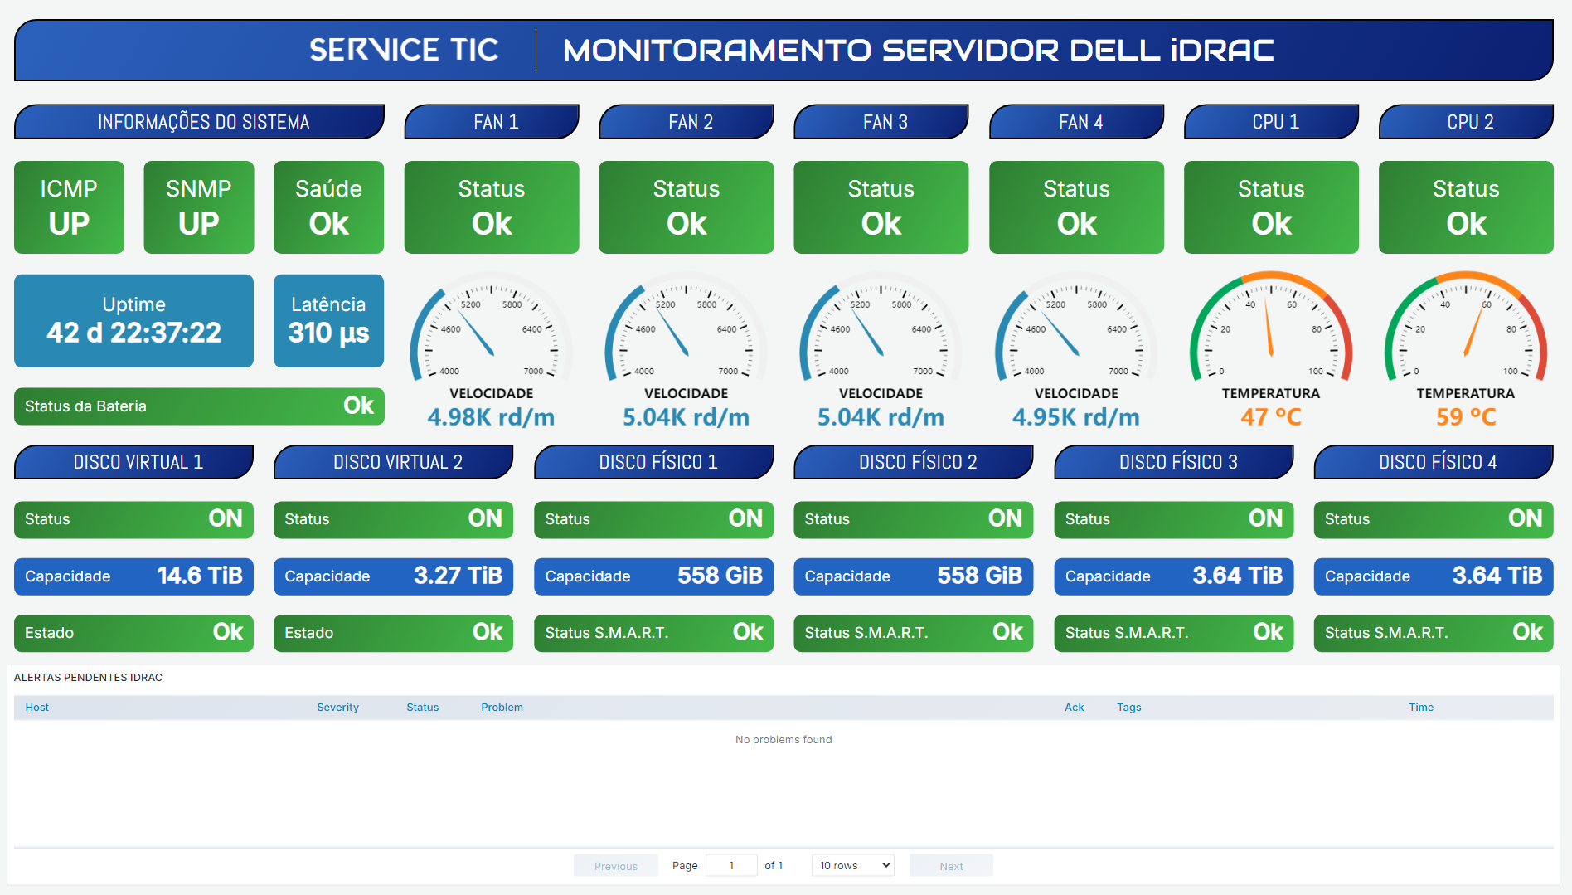Click the FAN 1 Status Ok tile

[x=492, y=207]
